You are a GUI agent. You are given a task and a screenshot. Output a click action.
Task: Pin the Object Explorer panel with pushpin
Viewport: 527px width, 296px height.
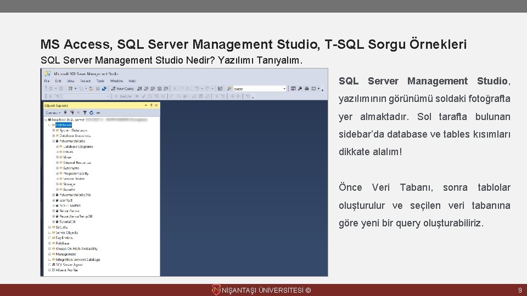(152, 105)
